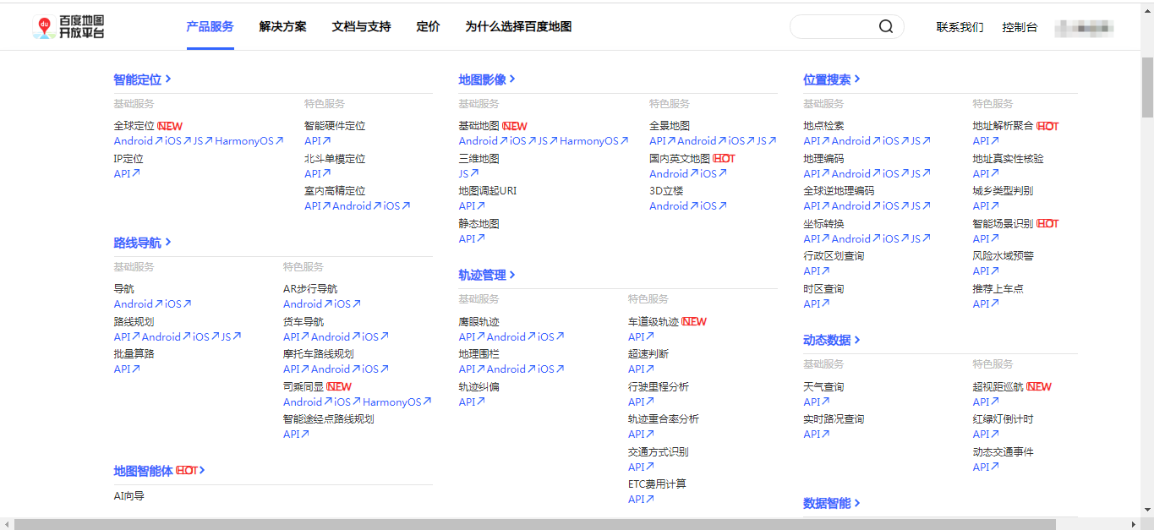The width and height of the screenshot is (1154, 530).
Task: Open Android link under 国内英文地图
Action: (x=674, y=173)
